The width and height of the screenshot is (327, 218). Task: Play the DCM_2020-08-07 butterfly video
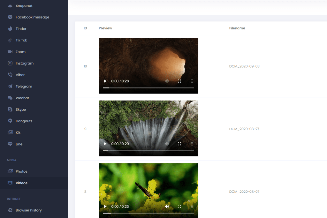pyautogui.click(x=105, y=207)
